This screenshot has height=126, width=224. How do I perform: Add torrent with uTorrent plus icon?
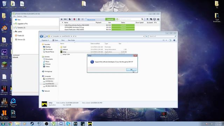pos(62,19)
